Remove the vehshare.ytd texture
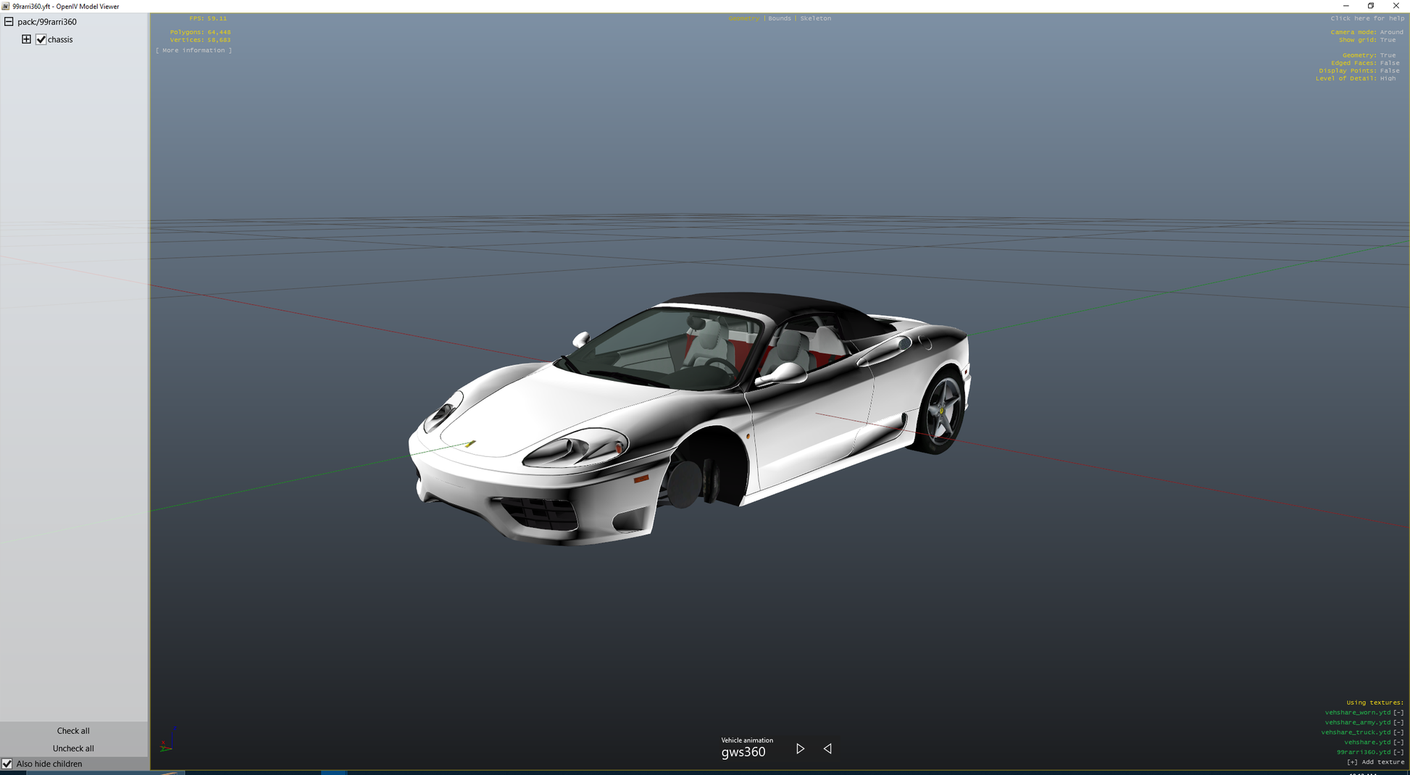The height and width of the screenshot is (775, 1410). point(1398,742)
